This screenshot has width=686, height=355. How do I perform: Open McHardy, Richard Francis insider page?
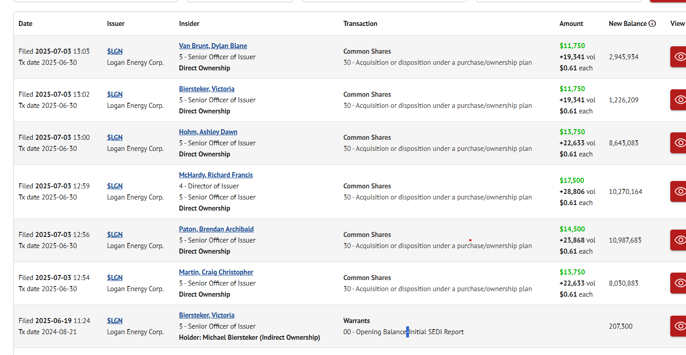216,175
